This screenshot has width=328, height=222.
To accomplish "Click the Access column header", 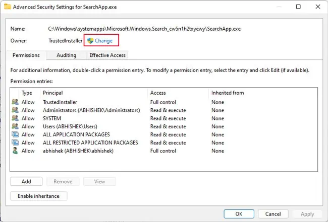I will pos(158,93).
